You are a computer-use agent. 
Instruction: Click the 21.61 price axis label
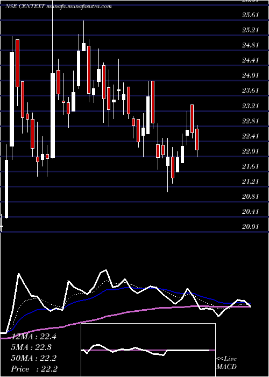[250, 166]
